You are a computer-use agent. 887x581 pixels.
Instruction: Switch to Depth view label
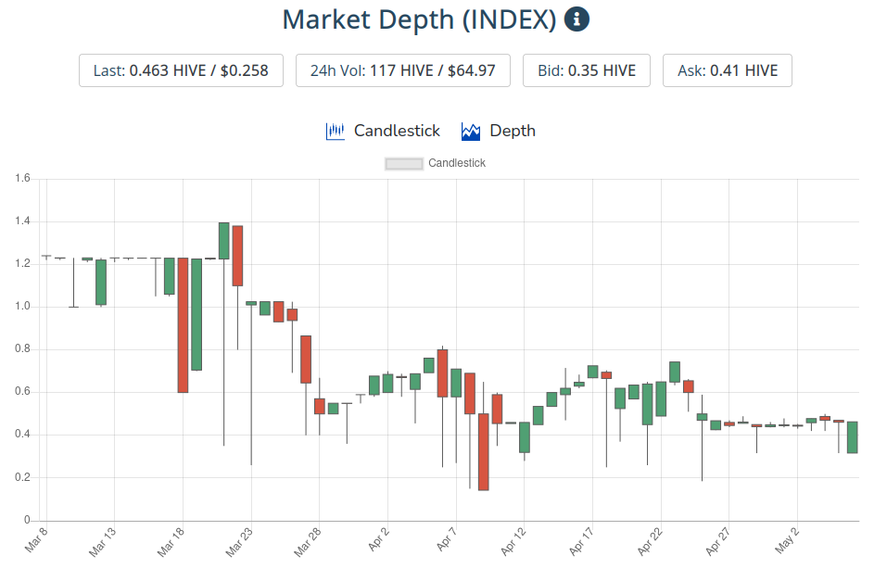click(513, 131)
